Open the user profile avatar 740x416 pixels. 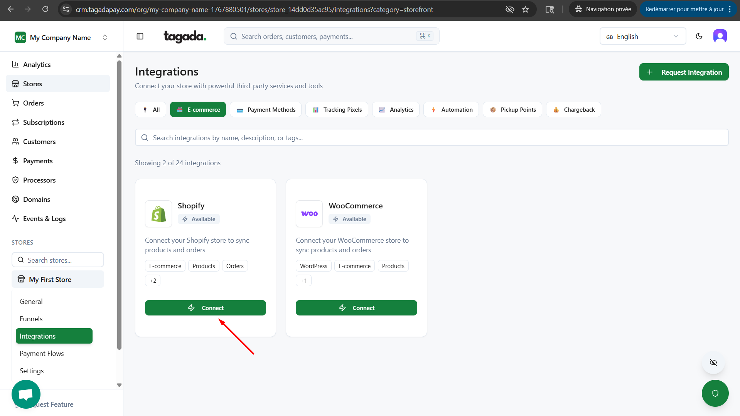pyautogui.click(x=720, y=36)
